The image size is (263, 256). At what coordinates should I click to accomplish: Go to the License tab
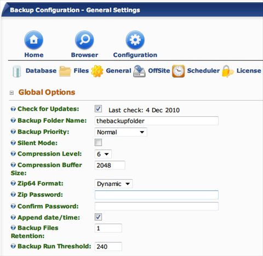click(x=249, y=71)
